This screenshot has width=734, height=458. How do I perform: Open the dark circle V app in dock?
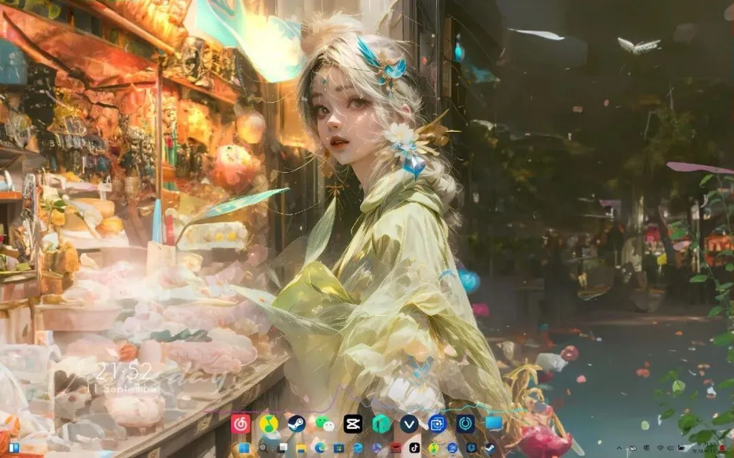[x=409, y=424]
